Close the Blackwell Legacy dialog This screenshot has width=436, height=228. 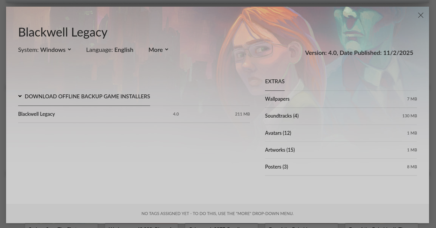421,15
